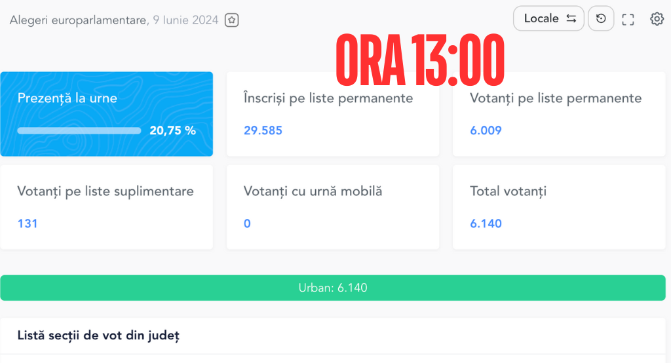Click the refresh history icon button
This screenshot has height=363, width=671.
point(601,18)
